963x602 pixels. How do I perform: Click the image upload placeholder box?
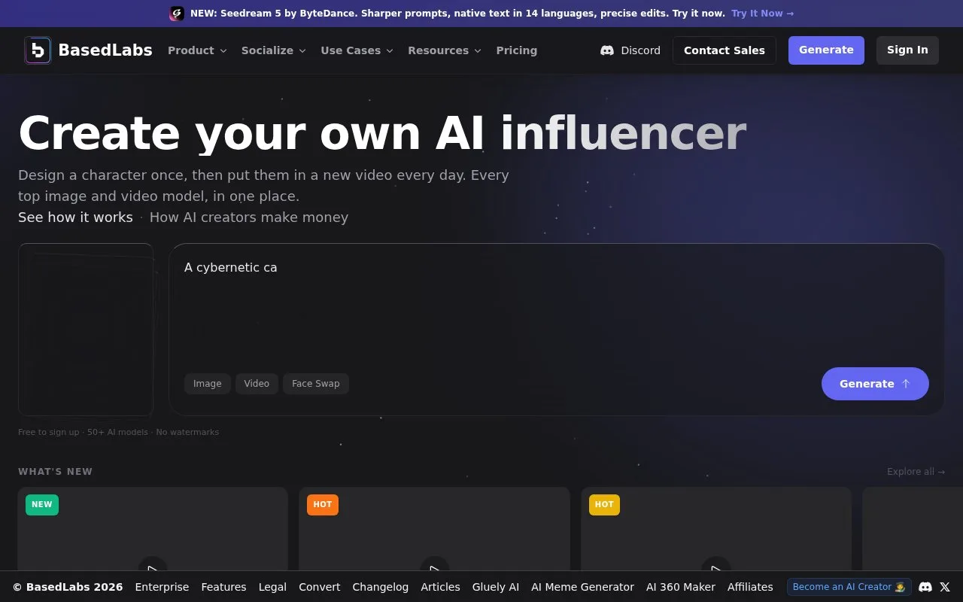[x=86, y=330]
